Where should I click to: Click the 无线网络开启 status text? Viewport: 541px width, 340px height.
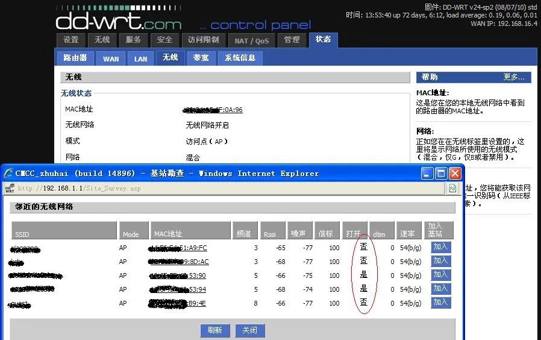tap(207, 125)
